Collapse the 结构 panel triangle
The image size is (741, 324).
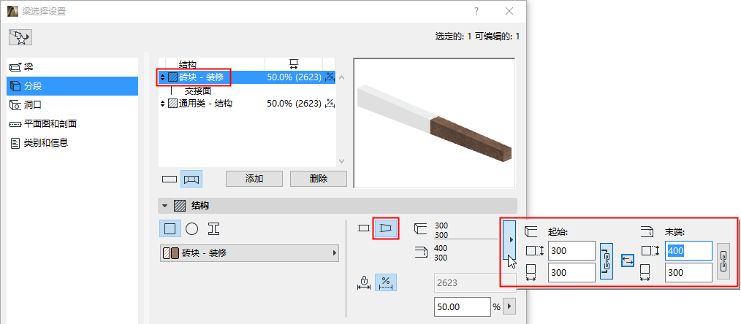tap(164, 206)
